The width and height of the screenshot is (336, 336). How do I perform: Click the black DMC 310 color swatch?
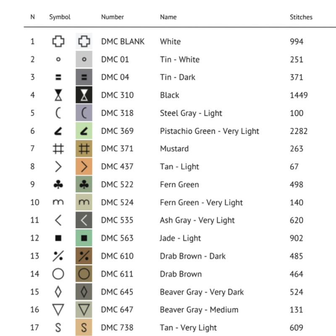[84, 95]
